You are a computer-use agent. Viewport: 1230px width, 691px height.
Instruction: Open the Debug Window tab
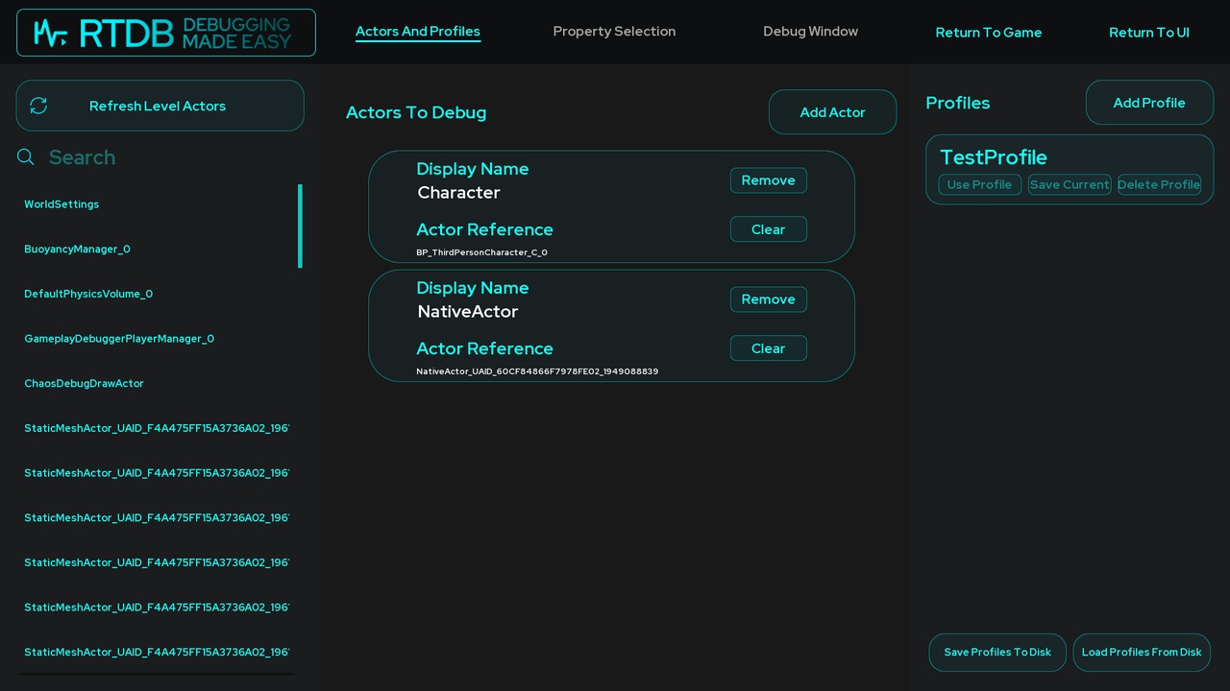pyautogui.click(x=810, y=32)
